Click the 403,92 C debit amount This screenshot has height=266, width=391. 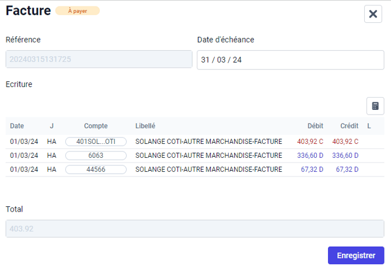310,141
